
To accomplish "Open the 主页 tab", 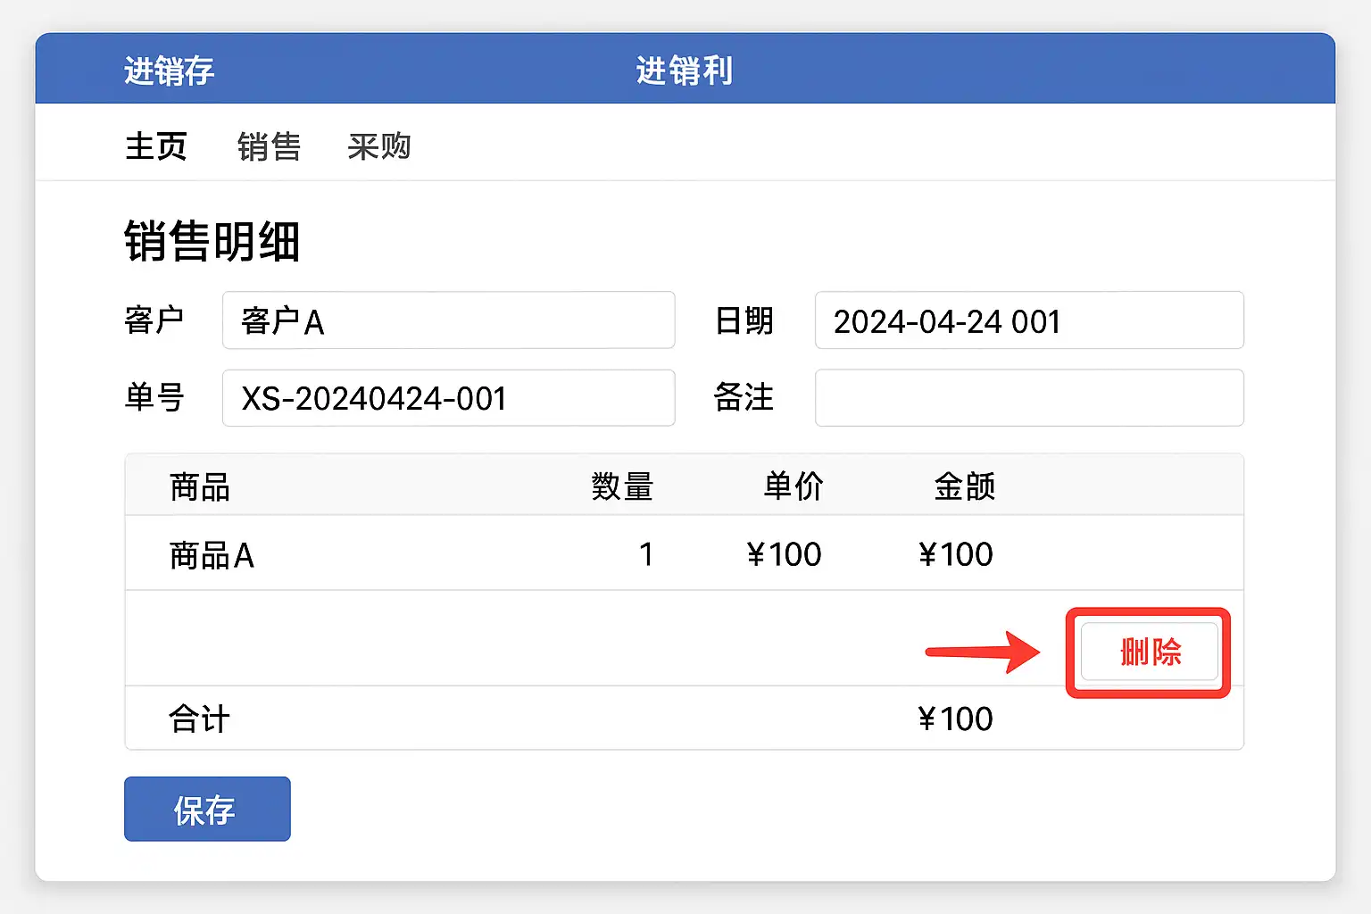I will [156, 146].
